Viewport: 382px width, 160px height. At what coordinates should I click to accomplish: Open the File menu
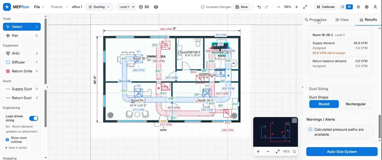39,7
